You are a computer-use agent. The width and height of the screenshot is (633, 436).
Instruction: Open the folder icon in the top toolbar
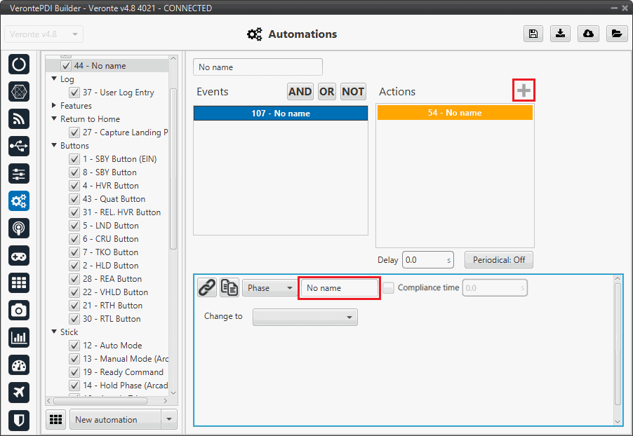[x=615, y=34]
